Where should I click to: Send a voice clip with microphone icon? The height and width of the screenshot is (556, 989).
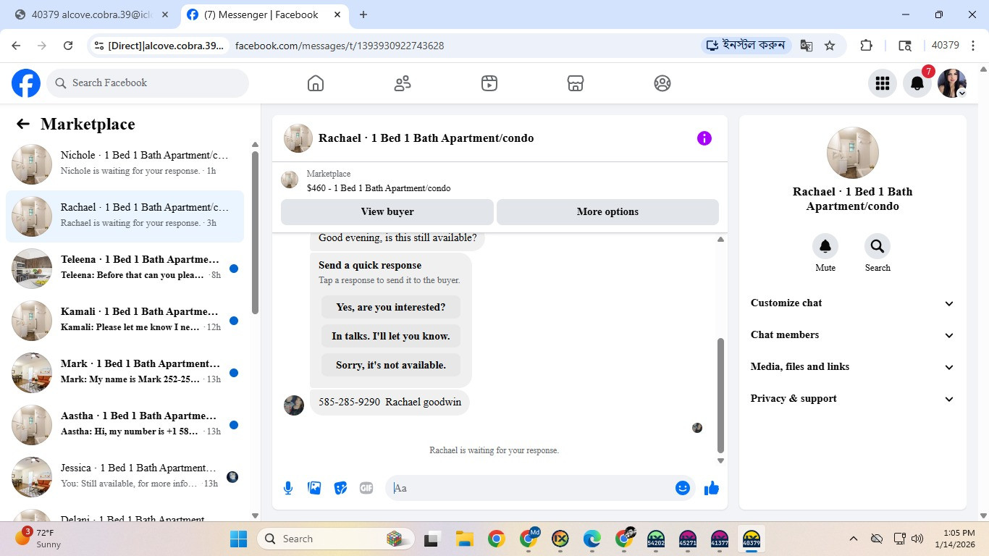pyautogui.click(x=288, y=488)
